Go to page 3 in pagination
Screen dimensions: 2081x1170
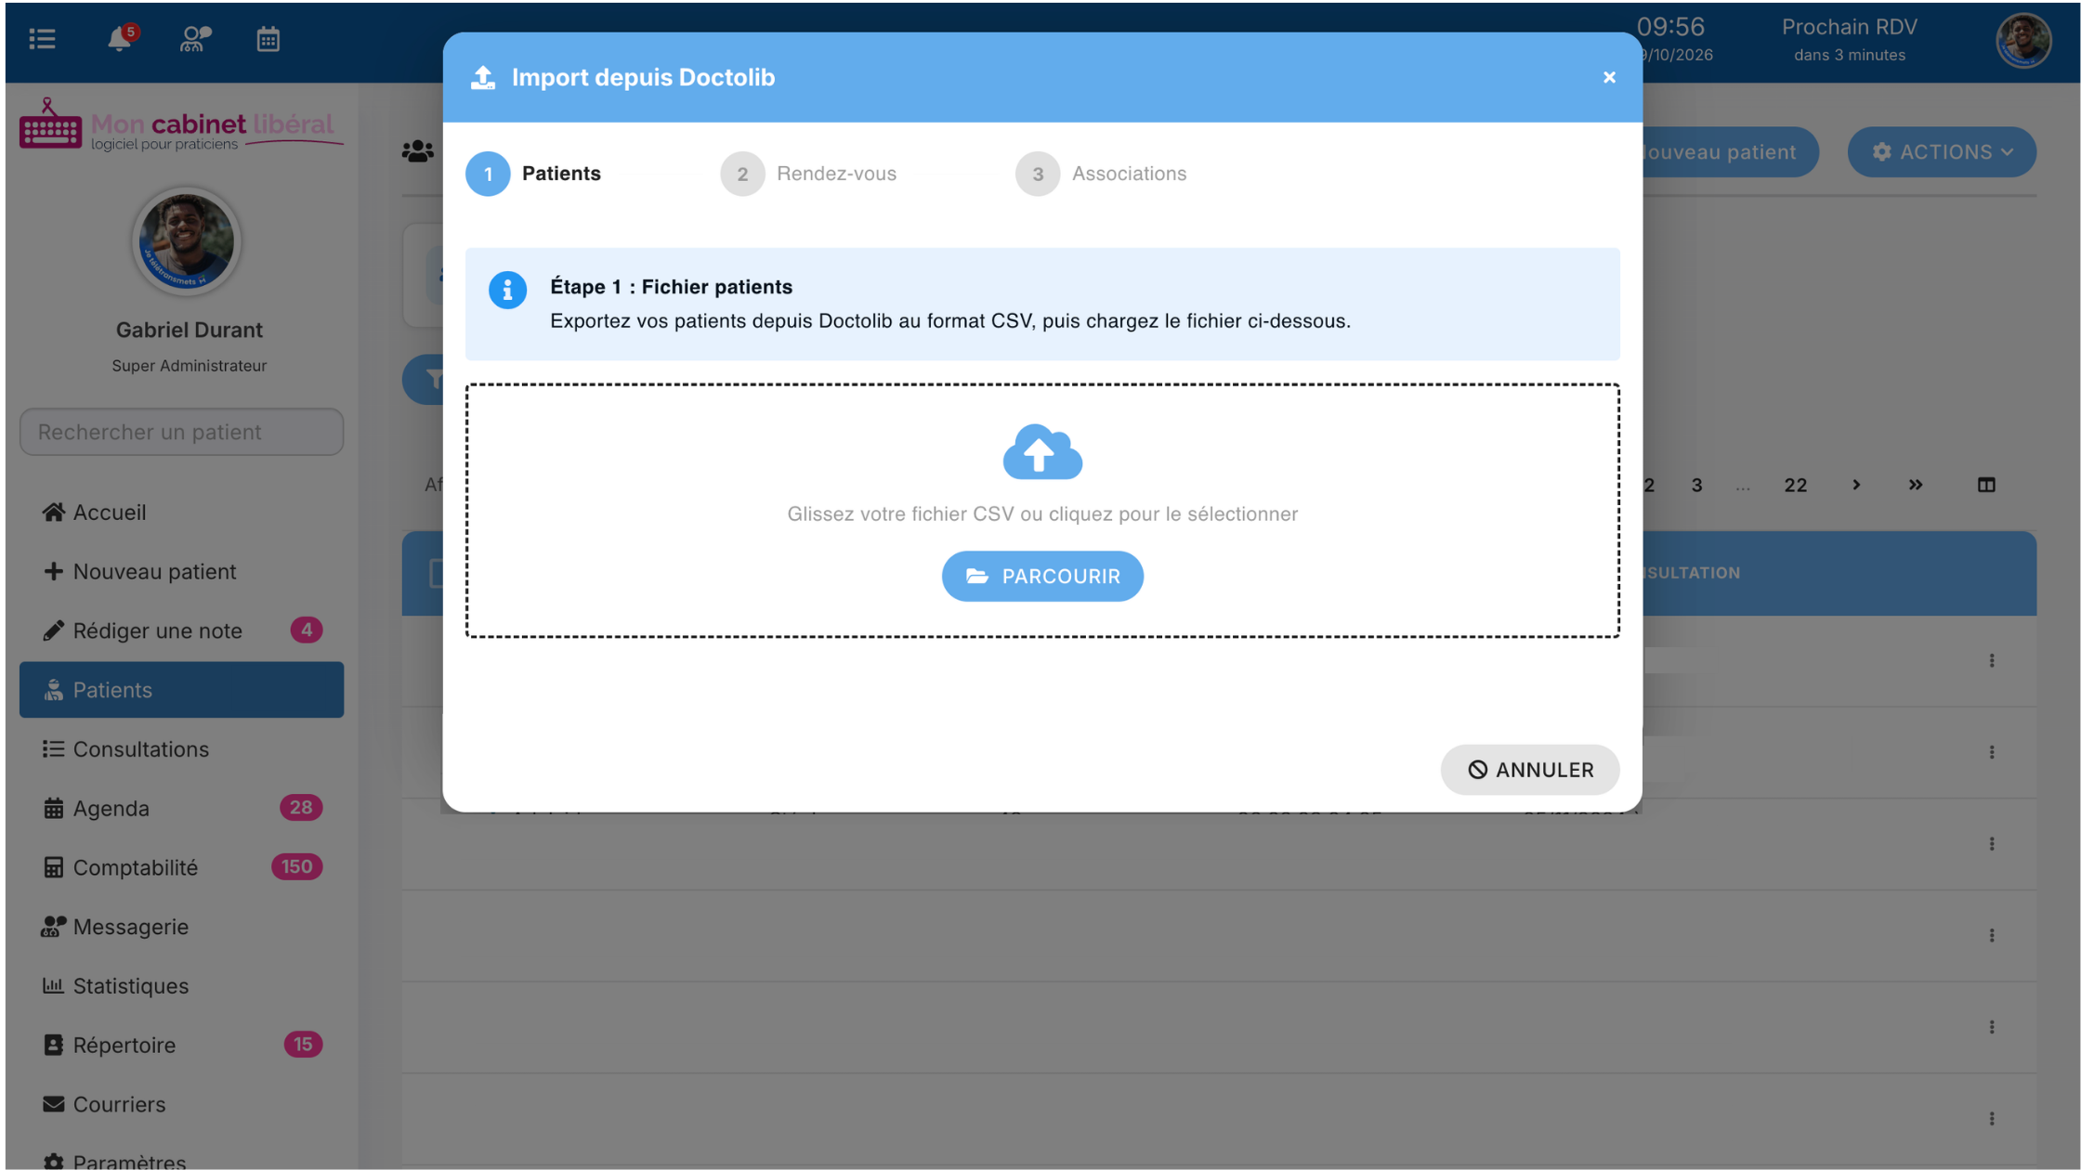(1696, 485)
